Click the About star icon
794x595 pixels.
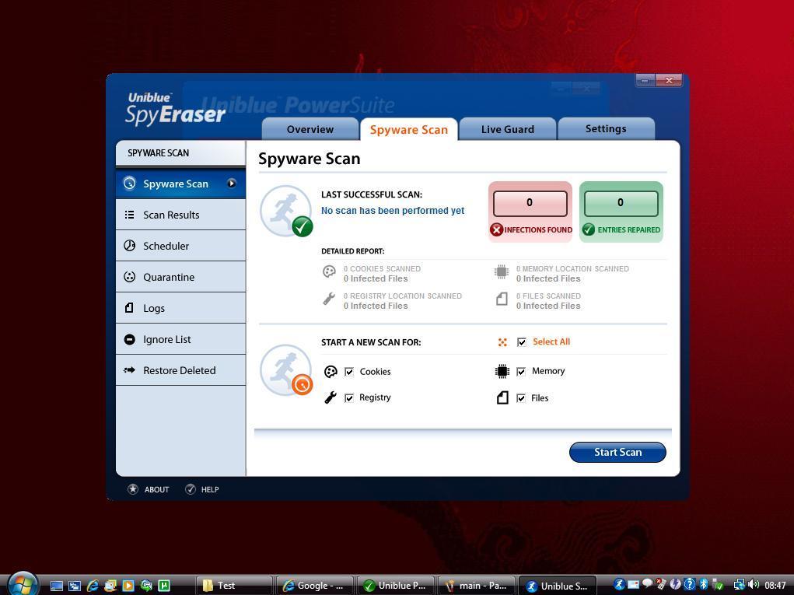133,489
